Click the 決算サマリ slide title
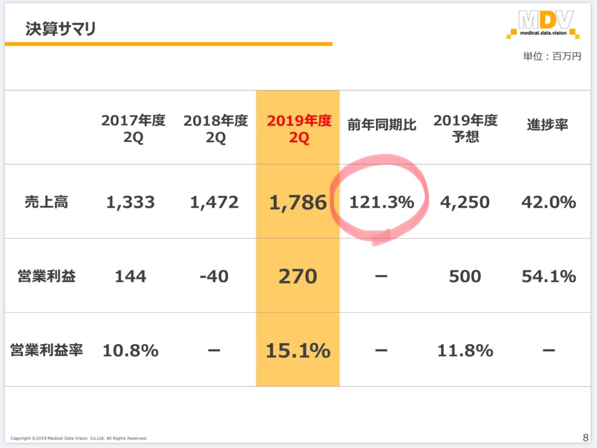The height and width of the screenshot is (448, 597). coord(61,29)
